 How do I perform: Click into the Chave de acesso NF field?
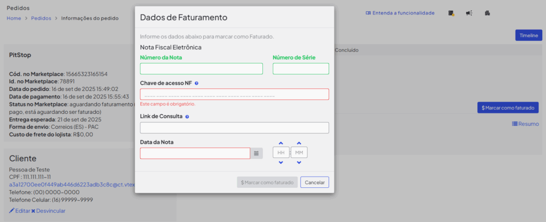click(x=234, y=94)
